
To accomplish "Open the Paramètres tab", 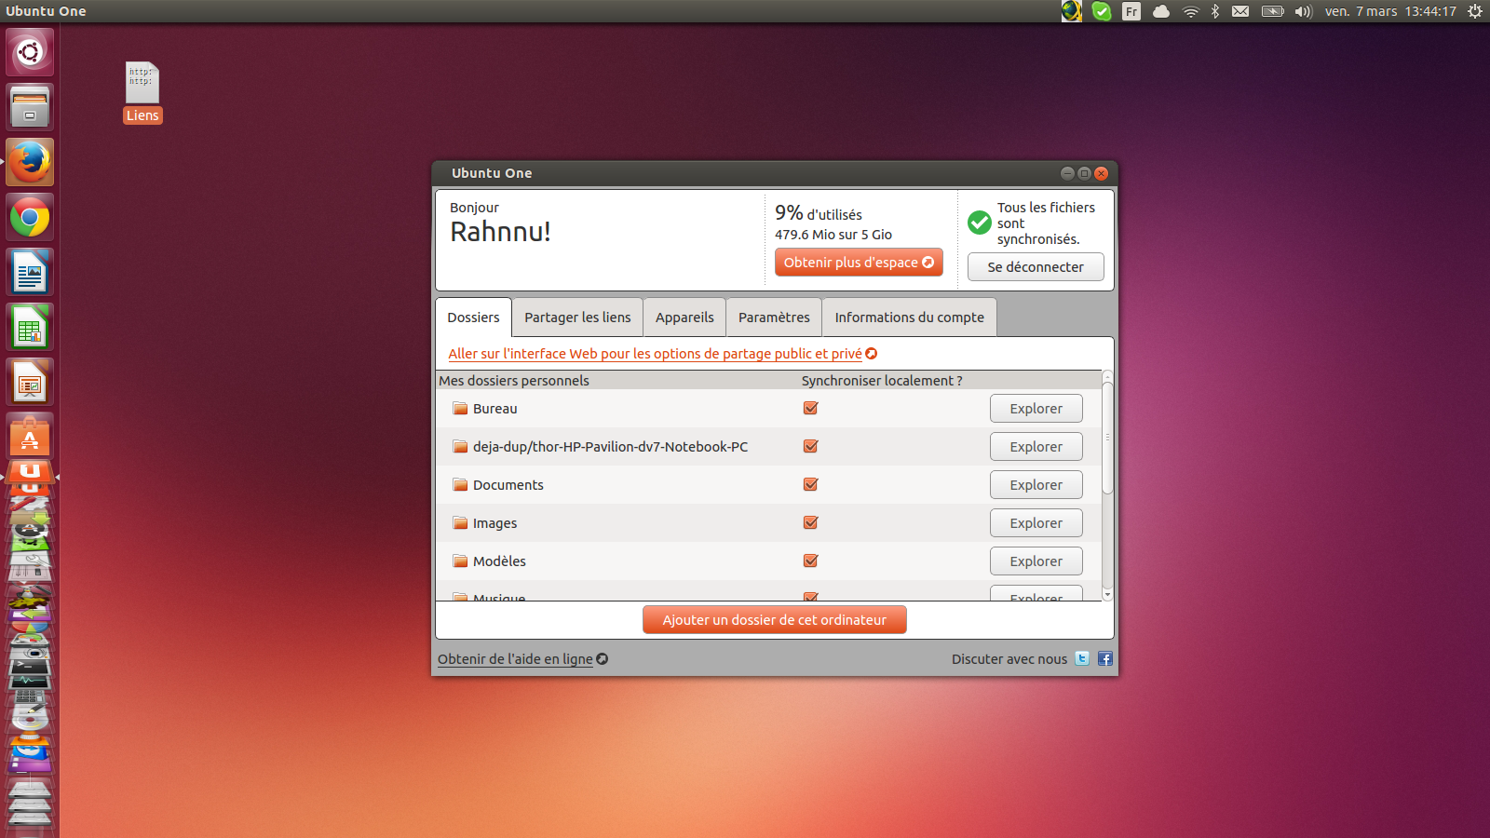I will tap(774, 318).
